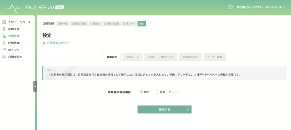The height and width of the screenshot is (130, 291).
Task: Click the AIメンター sidebar icon
Action: coord(4,50)
